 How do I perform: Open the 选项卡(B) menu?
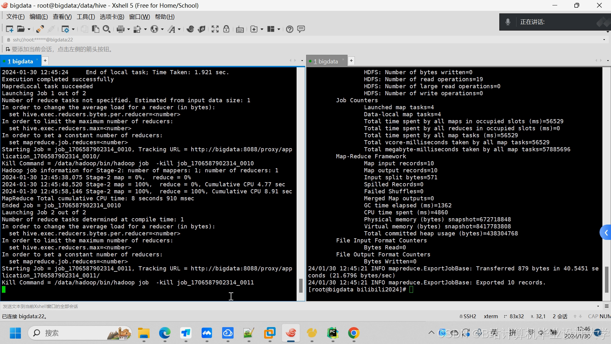tap(112, 17)
